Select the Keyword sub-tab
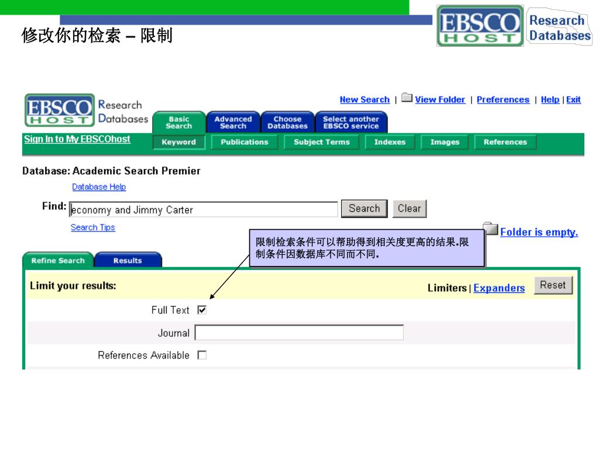 click(179, 142)
